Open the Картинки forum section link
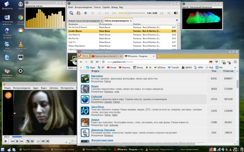Viewport: 244px width, 152px height. pos(97,76)
